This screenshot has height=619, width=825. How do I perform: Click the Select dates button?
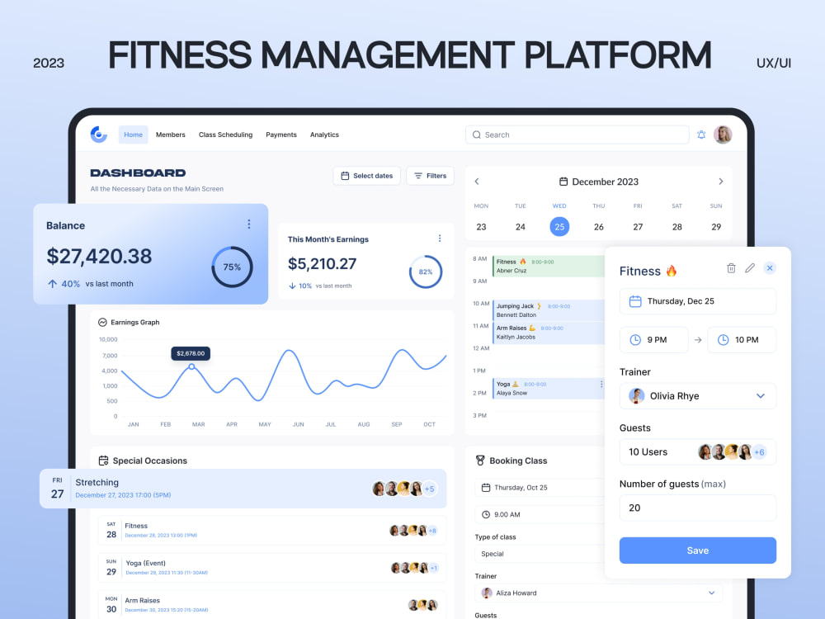(x=367, y=176)
